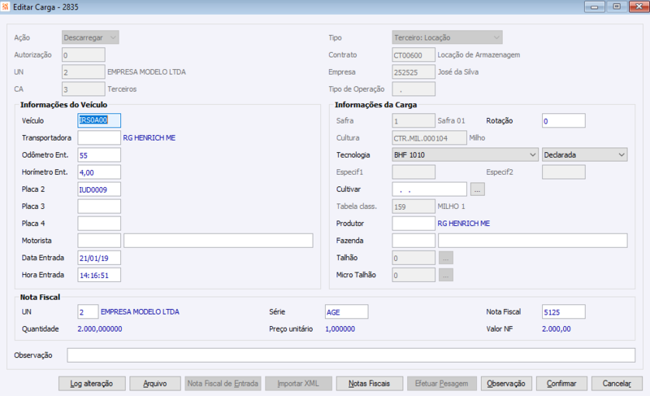
Task: Open Cultivar lookup ellipsis button
Action: point(478,189)
